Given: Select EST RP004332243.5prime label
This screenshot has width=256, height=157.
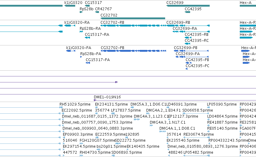Looking at the screenshot, I should point(228,140).
